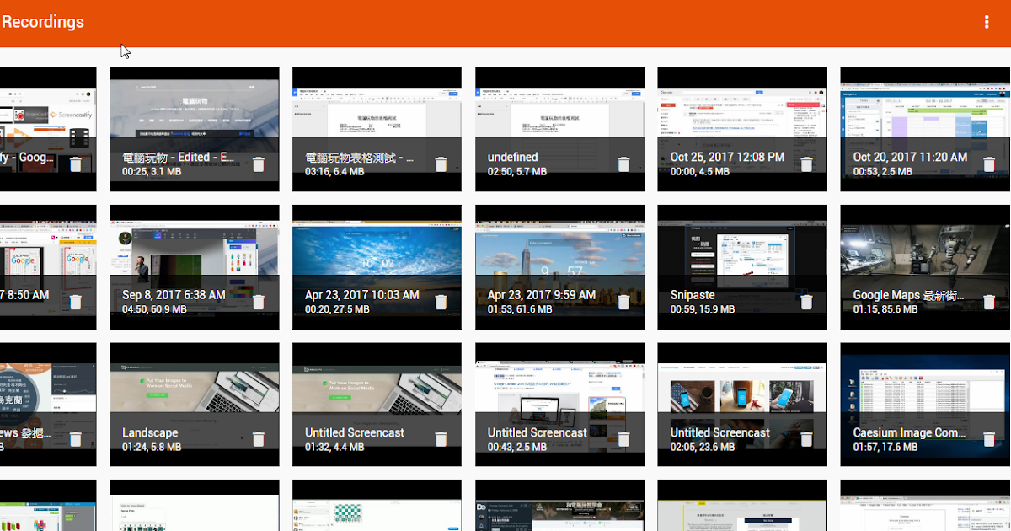Trash the Sep 8, 2017 6:38 AM recording
The width and height of the screenshot is (1011, 531).
[x=259, y=302]
